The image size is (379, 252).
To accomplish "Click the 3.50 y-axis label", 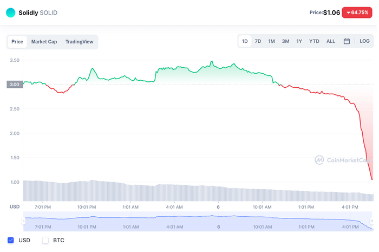I will pos(15,60).
